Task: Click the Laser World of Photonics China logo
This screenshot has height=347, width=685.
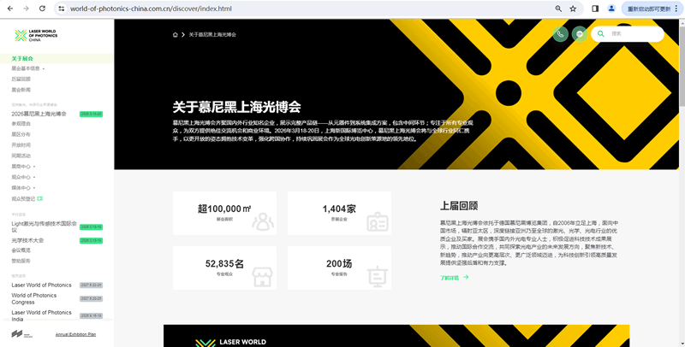Action: pyautogui.click(x=34, y=36)
